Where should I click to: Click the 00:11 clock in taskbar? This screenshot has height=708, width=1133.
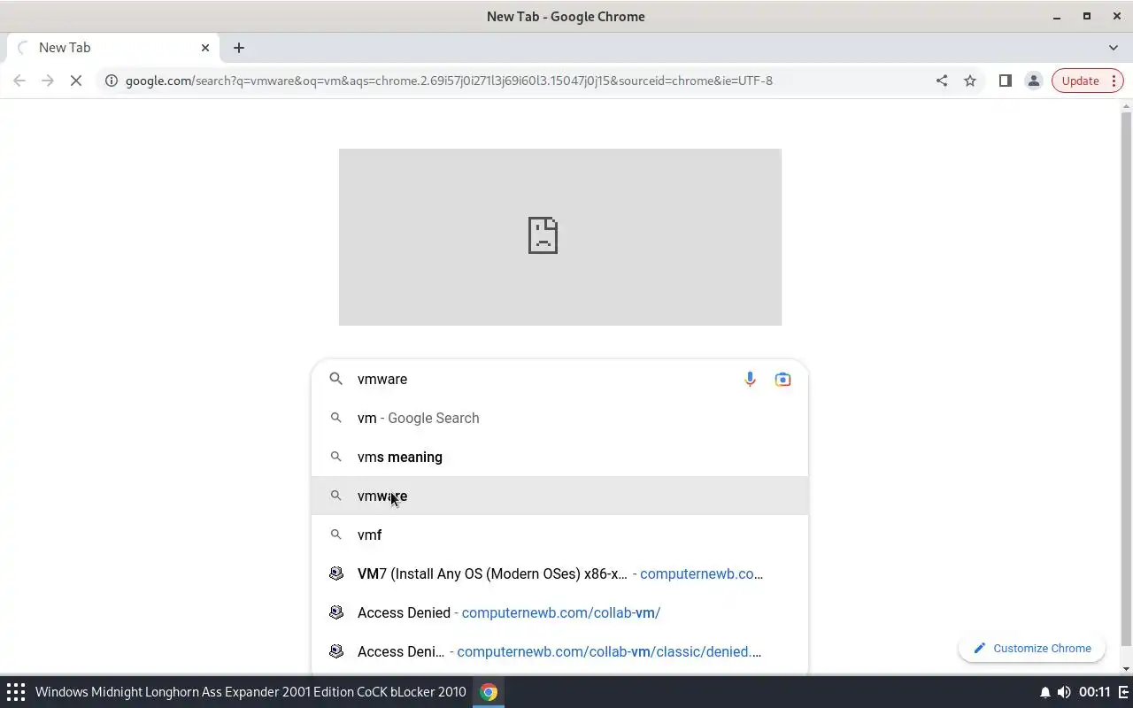(1094, 692)
